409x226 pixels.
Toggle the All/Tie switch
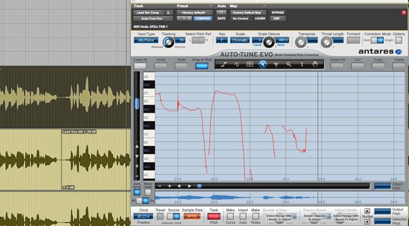(x=143, y=201)
